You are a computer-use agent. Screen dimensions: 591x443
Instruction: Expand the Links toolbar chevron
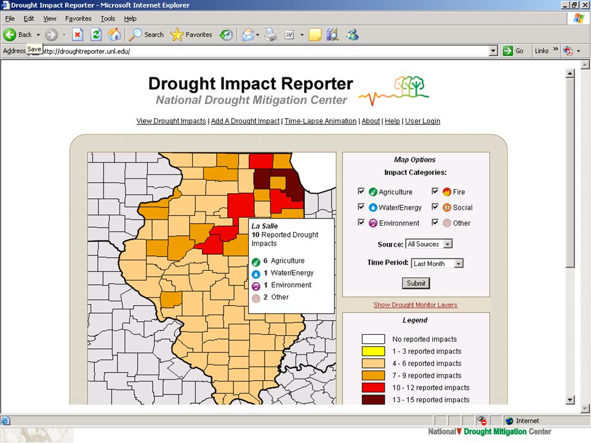pyautogui.click(x=555, y=49)
